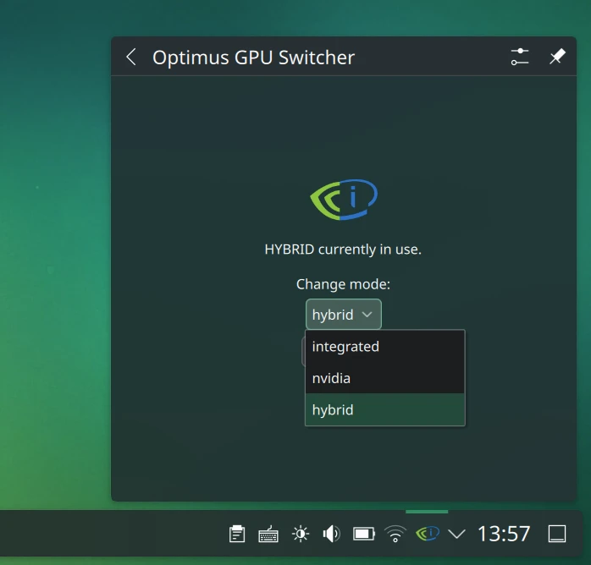Click the Optimus GPU tray icon
The image size is (591, 565).
click(x=427, y=534)
